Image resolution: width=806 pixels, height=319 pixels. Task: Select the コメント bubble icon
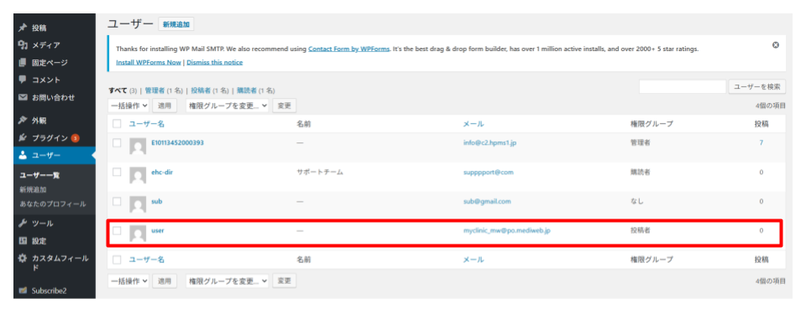pyautogui.click(x=23, y=80)
